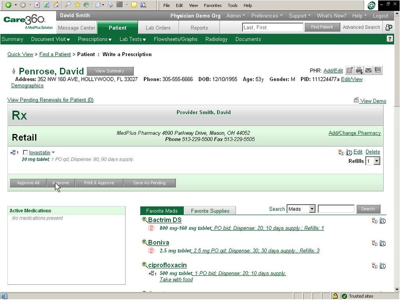Click the History toolbar icon
The width and height of the screenshot is (400, 300).
pos(86,5)
